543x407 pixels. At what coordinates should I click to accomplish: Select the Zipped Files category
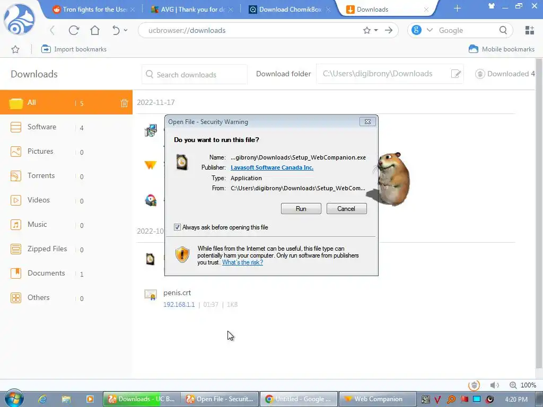pyautogui.click(x=66, y=249)
